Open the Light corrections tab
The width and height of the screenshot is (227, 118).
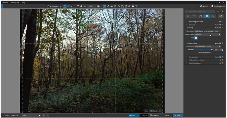188,16
